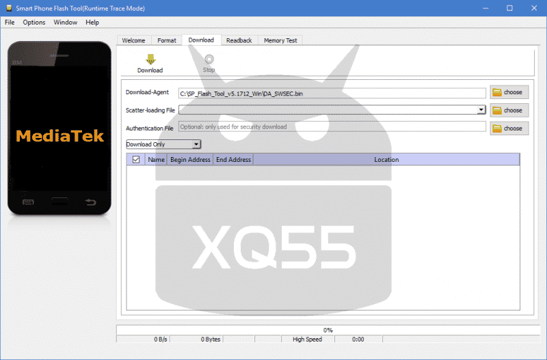The width and height of the screenshot is (547, 360).
Task: Click the phone's back arrow graphic
Action: 91,202
